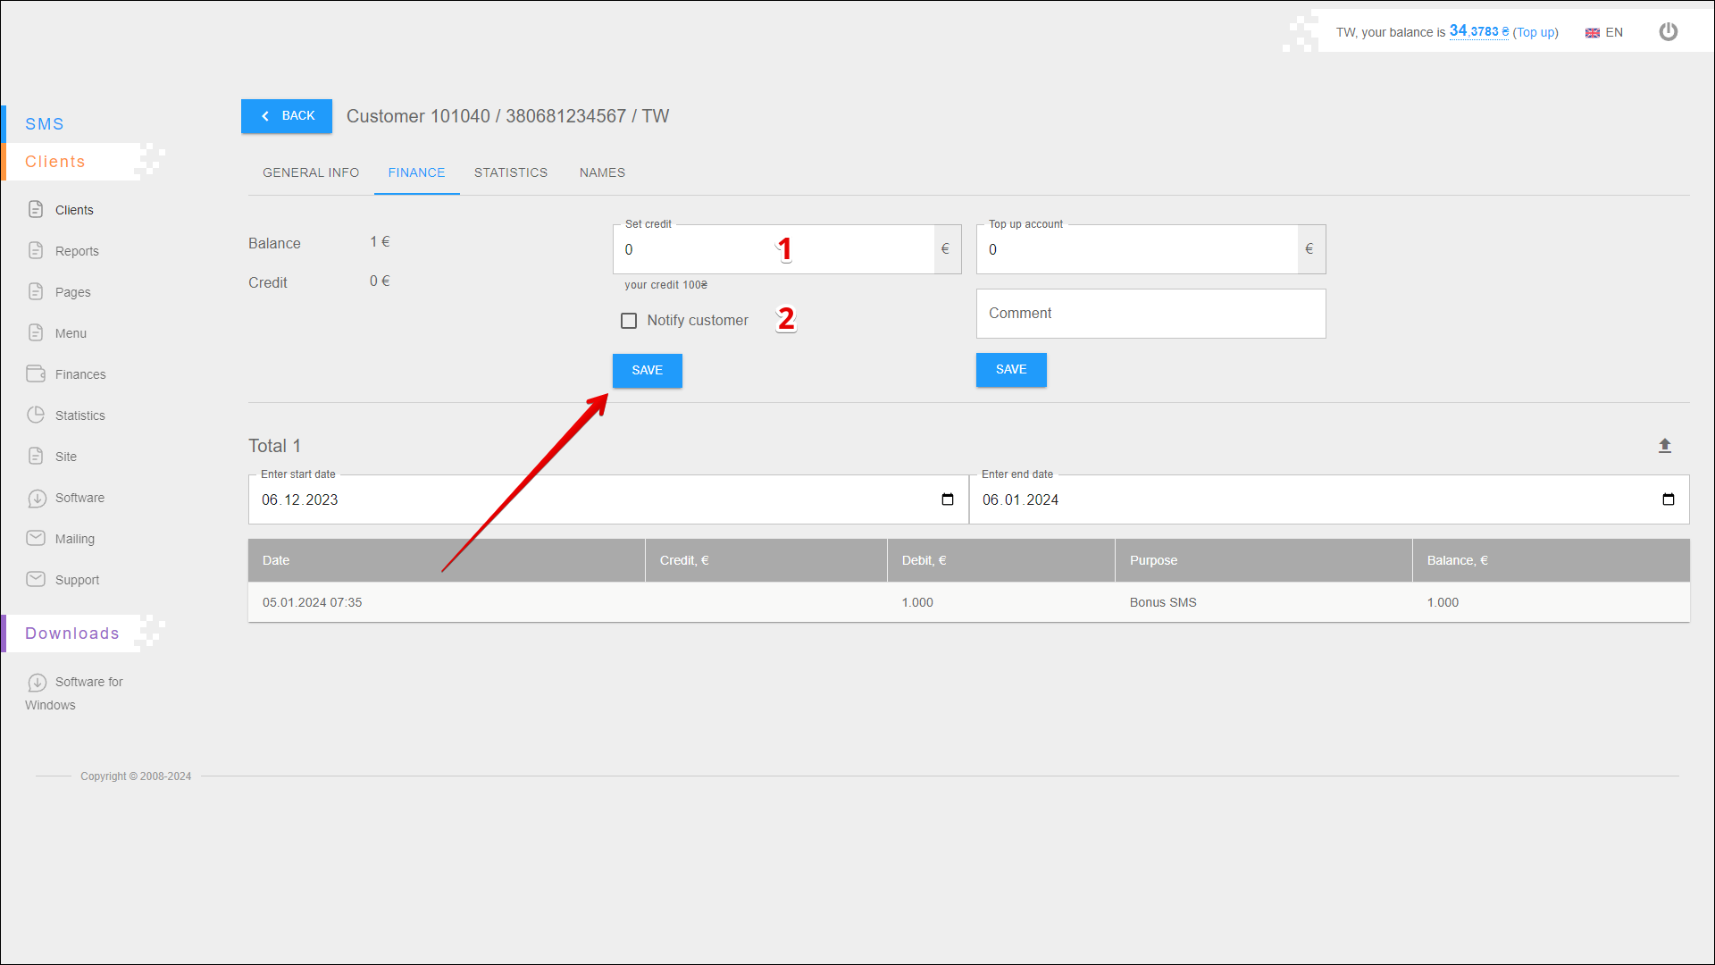Screen dimensions: 1715x965
Task: Click the Back button
Action: tap(287, 116)
